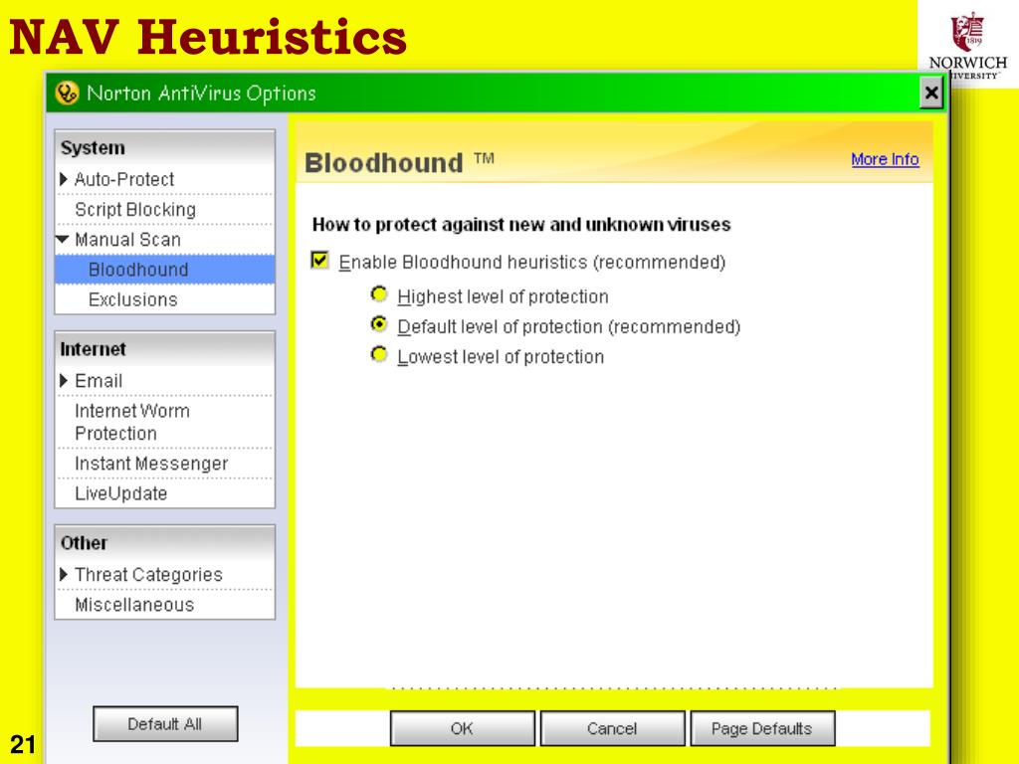Click the Bloodhound page heading

click(x=399, y=162)
